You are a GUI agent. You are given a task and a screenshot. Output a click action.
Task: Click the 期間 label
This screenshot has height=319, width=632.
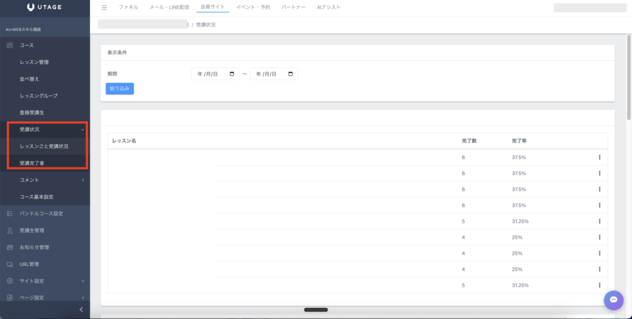pyautogui.click(x=112, y=74)
